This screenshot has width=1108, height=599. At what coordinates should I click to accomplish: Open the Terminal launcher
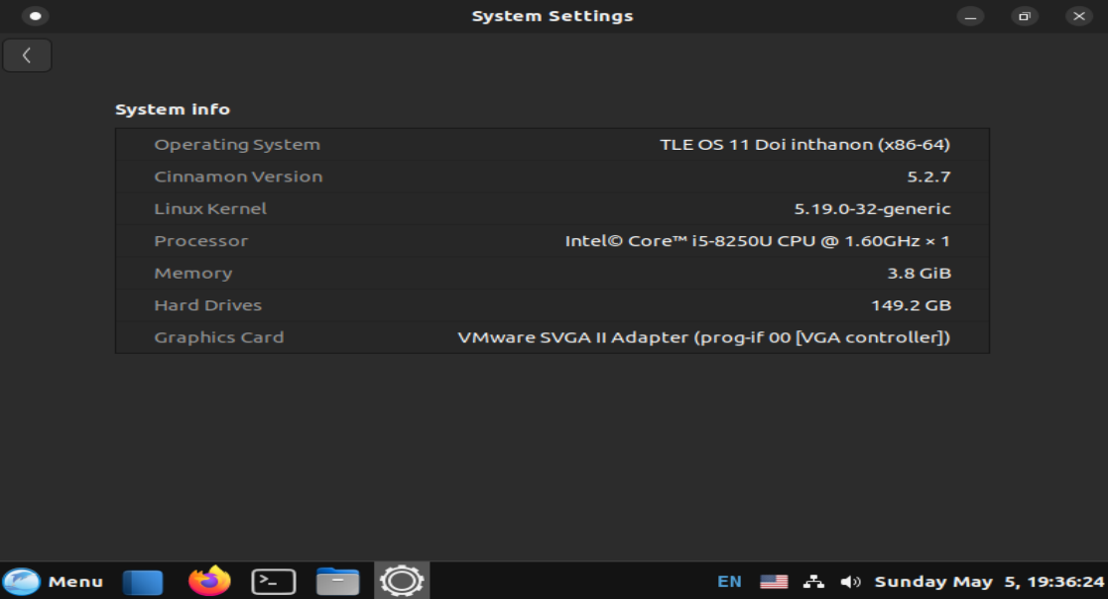click(x=274, y=581)
